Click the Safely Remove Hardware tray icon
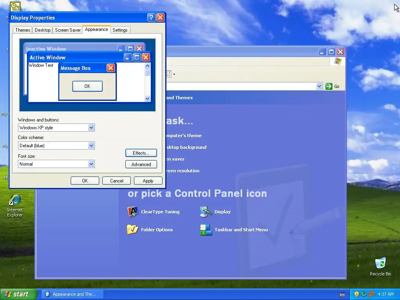This screenshot has width=400, height=300. tap(364, 294)
